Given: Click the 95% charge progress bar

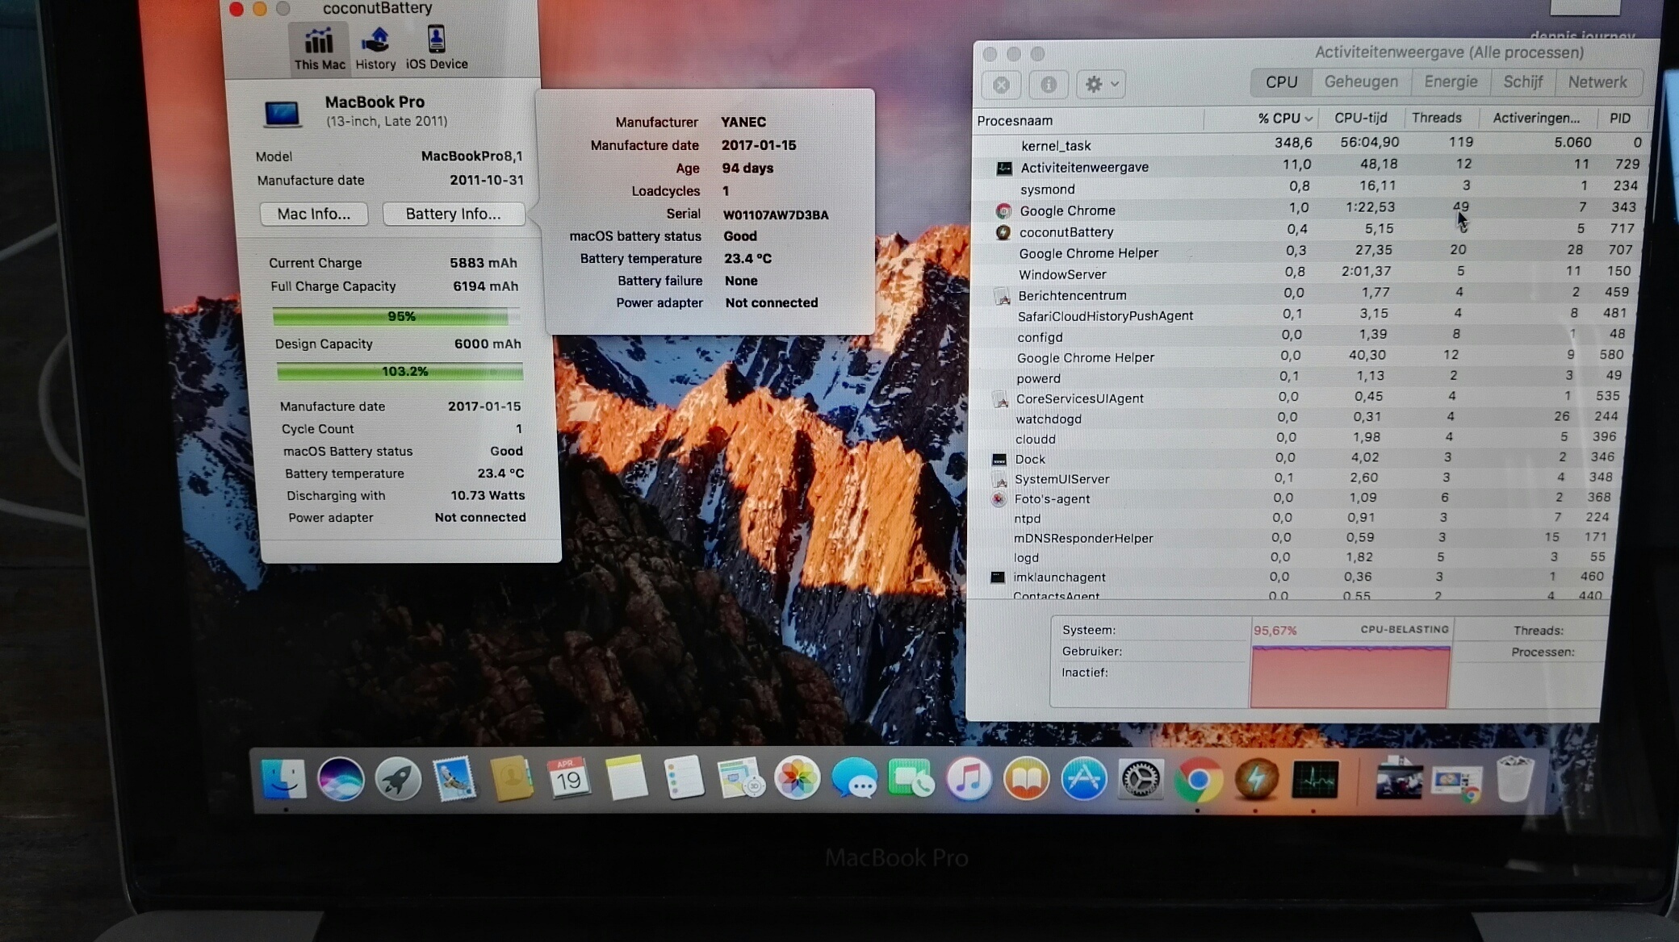Looking at the screenshot, I should click(396, 316).
